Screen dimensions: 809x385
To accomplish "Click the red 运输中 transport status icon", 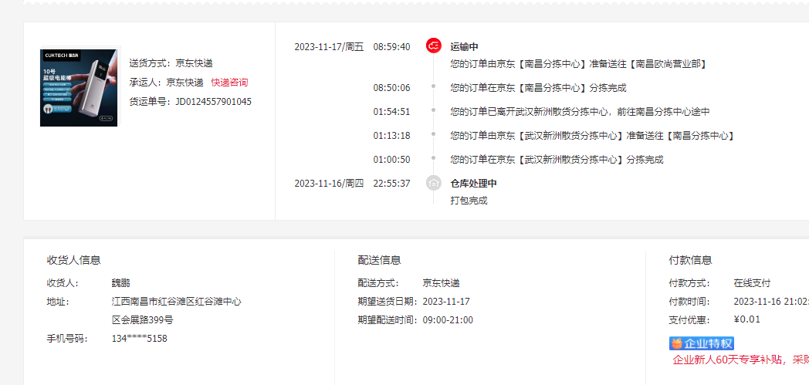I will pyautogui.click(x=433, y=46).
